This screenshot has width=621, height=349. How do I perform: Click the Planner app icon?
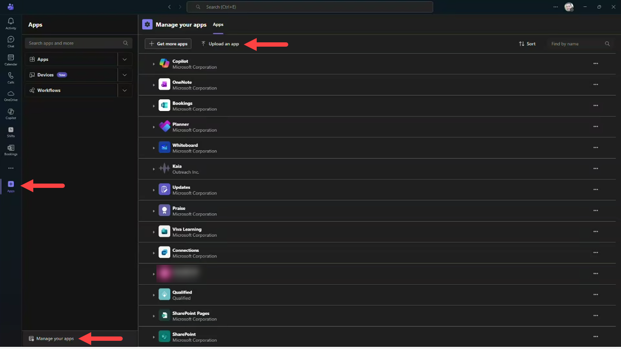click(x=164, y=126)
